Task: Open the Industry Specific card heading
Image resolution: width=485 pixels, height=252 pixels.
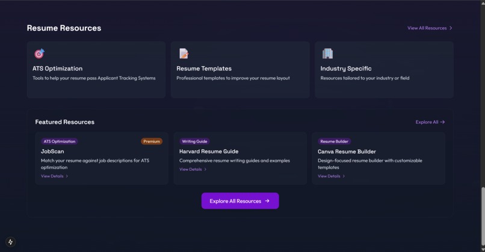Action: 346,69
